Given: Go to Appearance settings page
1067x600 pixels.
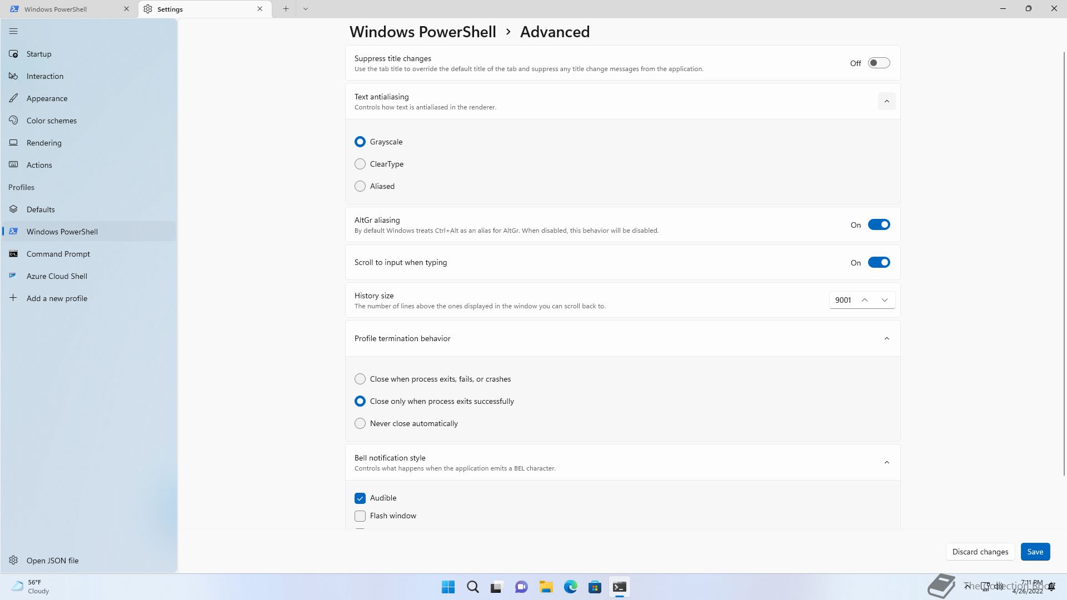Looking at the screenshot, I should coord(89,98).
